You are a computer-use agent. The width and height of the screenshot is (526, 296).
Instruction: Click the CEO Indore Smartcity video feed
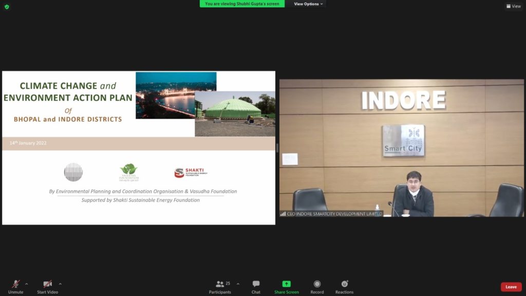pyautogui.click(x=402, y=148)
